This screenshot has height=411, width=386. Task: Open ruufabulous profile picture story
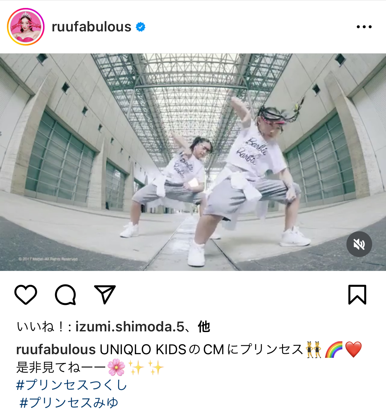coord(26,27)
